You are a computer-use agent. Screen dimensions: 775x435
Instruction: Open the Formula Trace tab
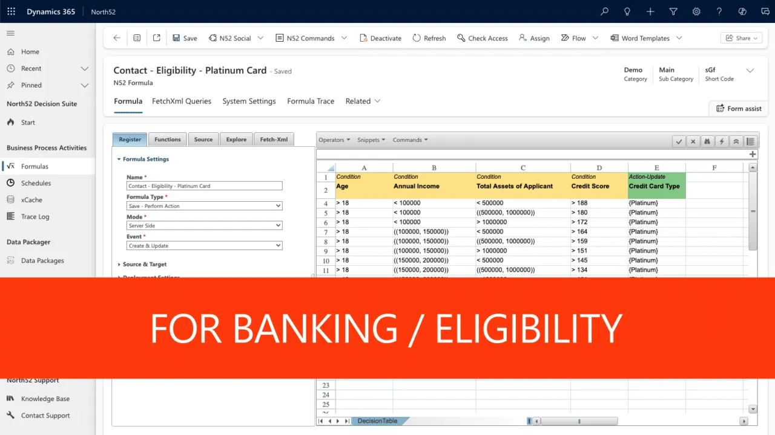(x=311, y=101)
